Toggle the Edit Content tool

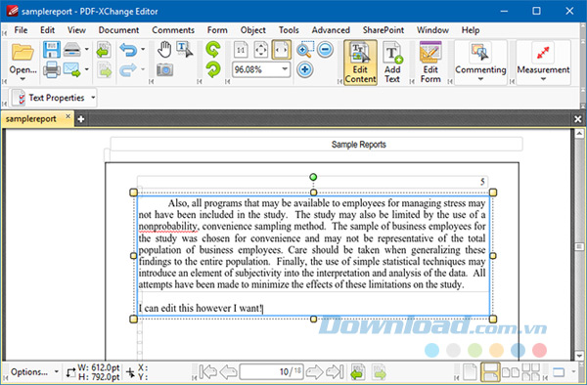pos(360,63)
